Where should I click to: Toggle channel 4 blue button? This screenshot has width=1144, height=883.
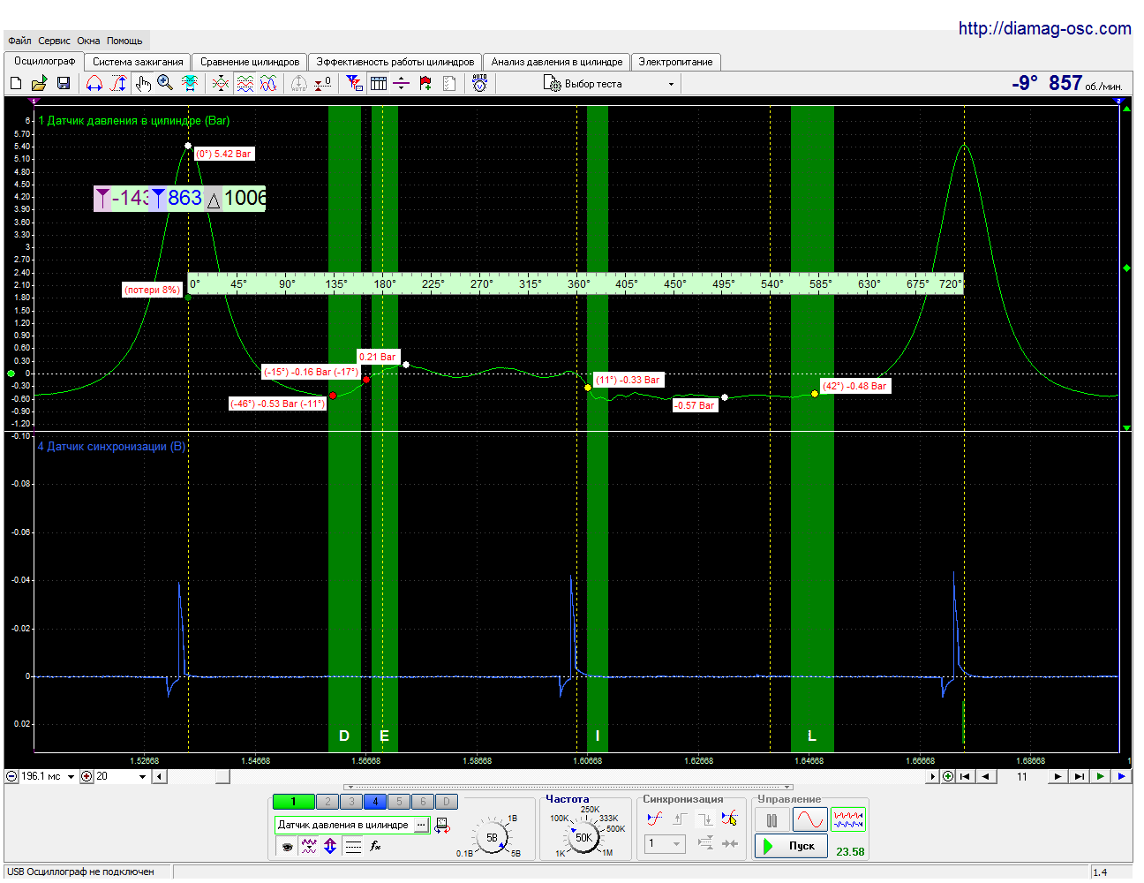tap(375, 802)
